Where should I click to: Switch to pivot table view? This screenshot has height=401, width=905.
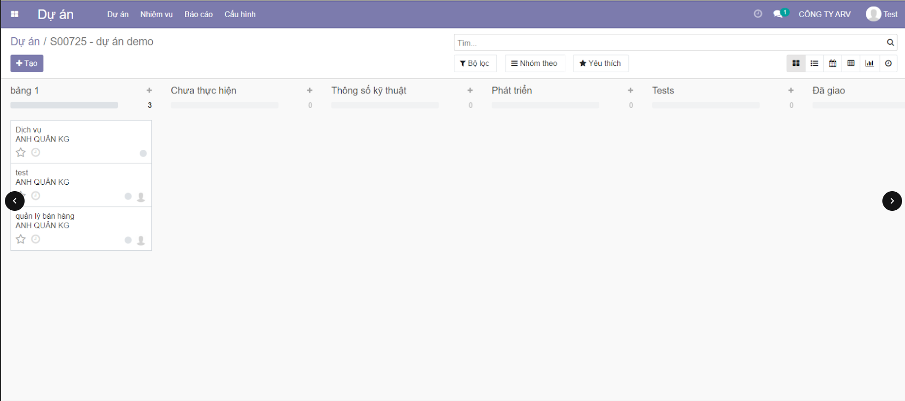[851, 63]
